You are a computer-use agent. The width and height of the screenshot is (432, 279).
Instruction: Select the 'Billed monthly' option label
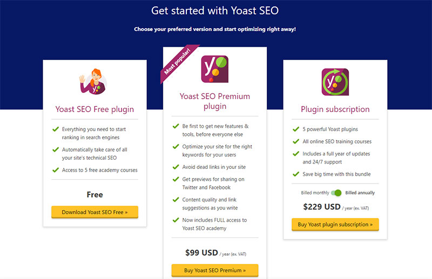[314, 193]
